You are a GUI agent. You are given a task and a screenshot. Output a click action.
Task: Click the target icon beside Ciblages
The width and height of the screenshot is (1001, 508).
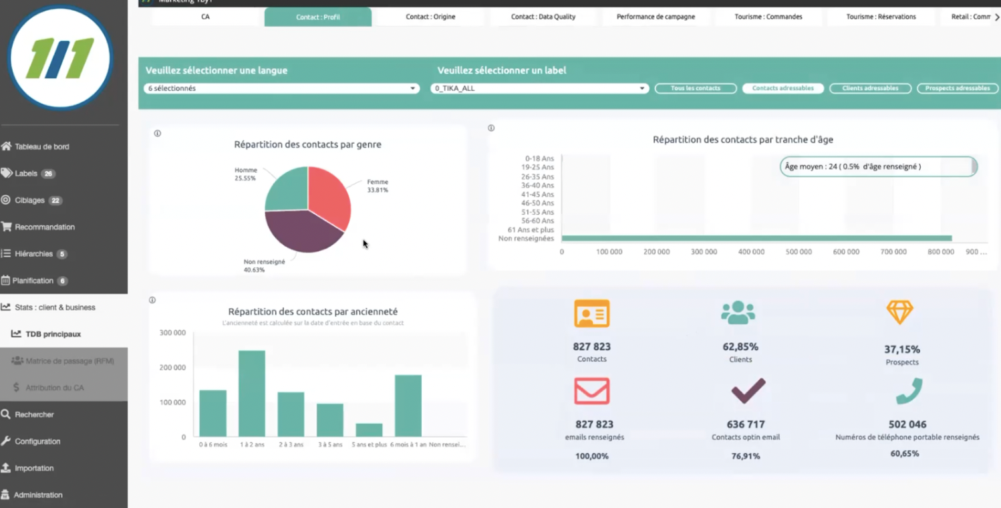(6, 200)
